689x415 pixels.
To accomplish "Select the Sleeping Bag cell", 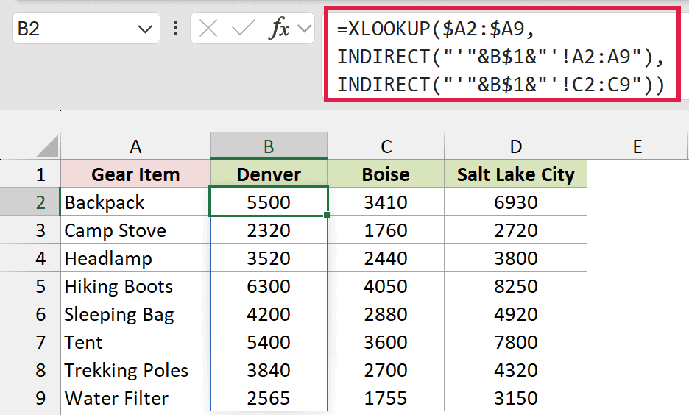I will click(135, 314).
